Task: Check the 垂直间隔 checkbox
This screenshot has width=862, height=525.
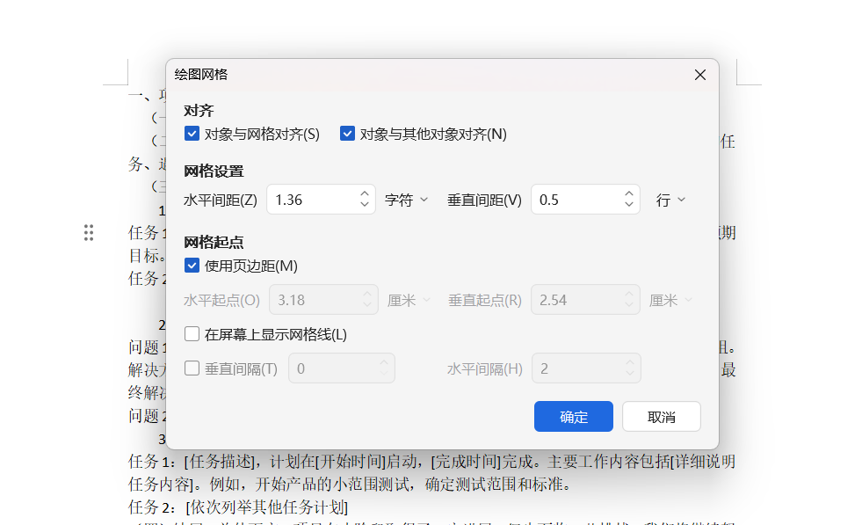Action: pos(192,368)
